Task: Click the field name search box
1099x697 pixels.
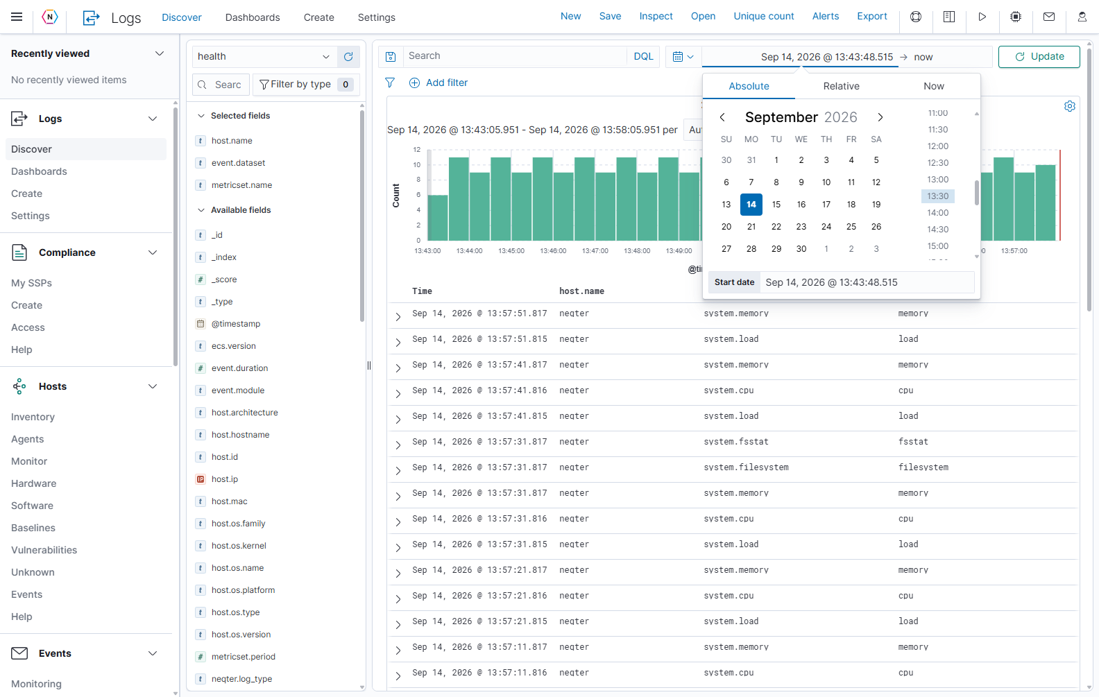Action: click(221, 85)
